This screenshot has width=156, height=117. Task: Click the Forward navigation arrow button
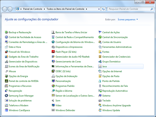(10, 9)
